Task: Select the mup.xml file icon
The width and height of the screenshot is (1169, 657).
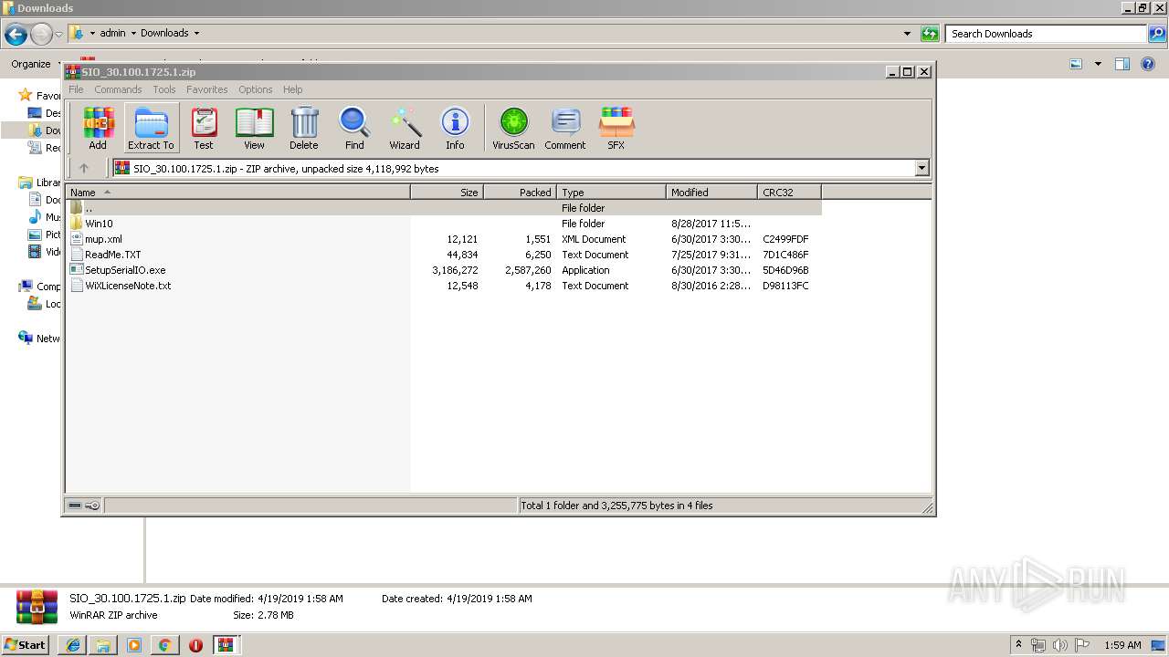Action: point(77,239)
